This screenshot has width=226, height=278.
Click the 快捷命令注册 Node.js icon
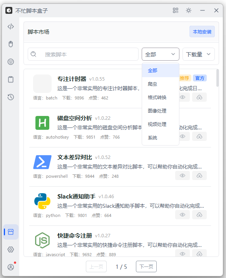tap(42, 240)
